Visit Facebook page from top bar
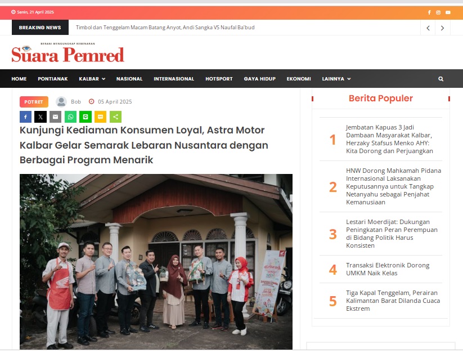463x353 pixels. coord(429,12)
